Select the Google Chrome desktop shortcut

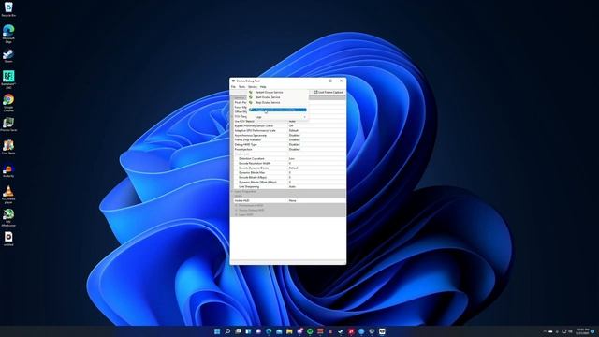click(8, 103)
